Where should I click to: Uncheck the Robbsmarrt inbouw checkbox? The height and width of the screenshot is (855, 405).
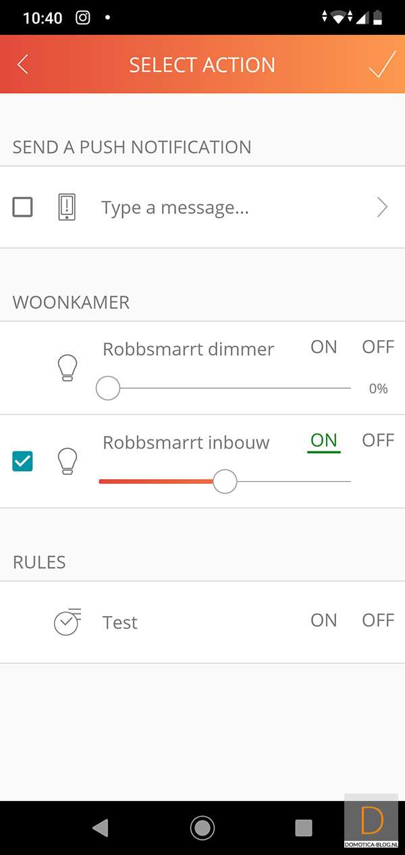click(x=22, y=462)
